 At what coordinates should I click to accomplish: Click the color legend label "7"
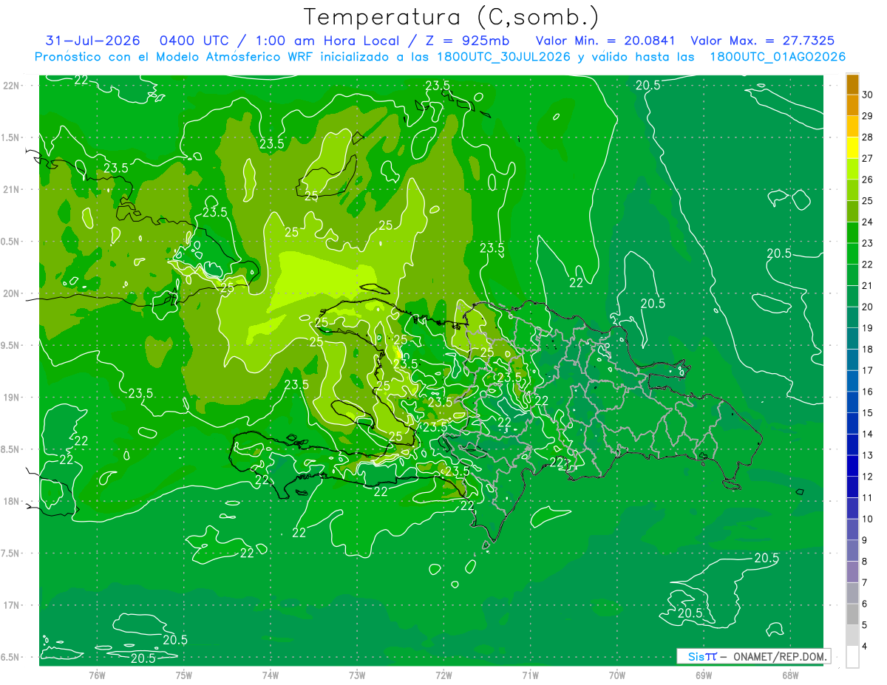(x=865, y=582)
